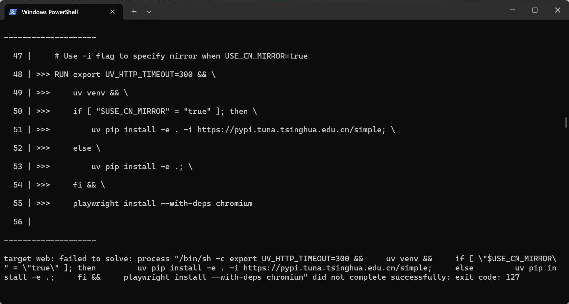Minimize the terminal window
This screenshot has height=304, width=569.
click(512, 10)
